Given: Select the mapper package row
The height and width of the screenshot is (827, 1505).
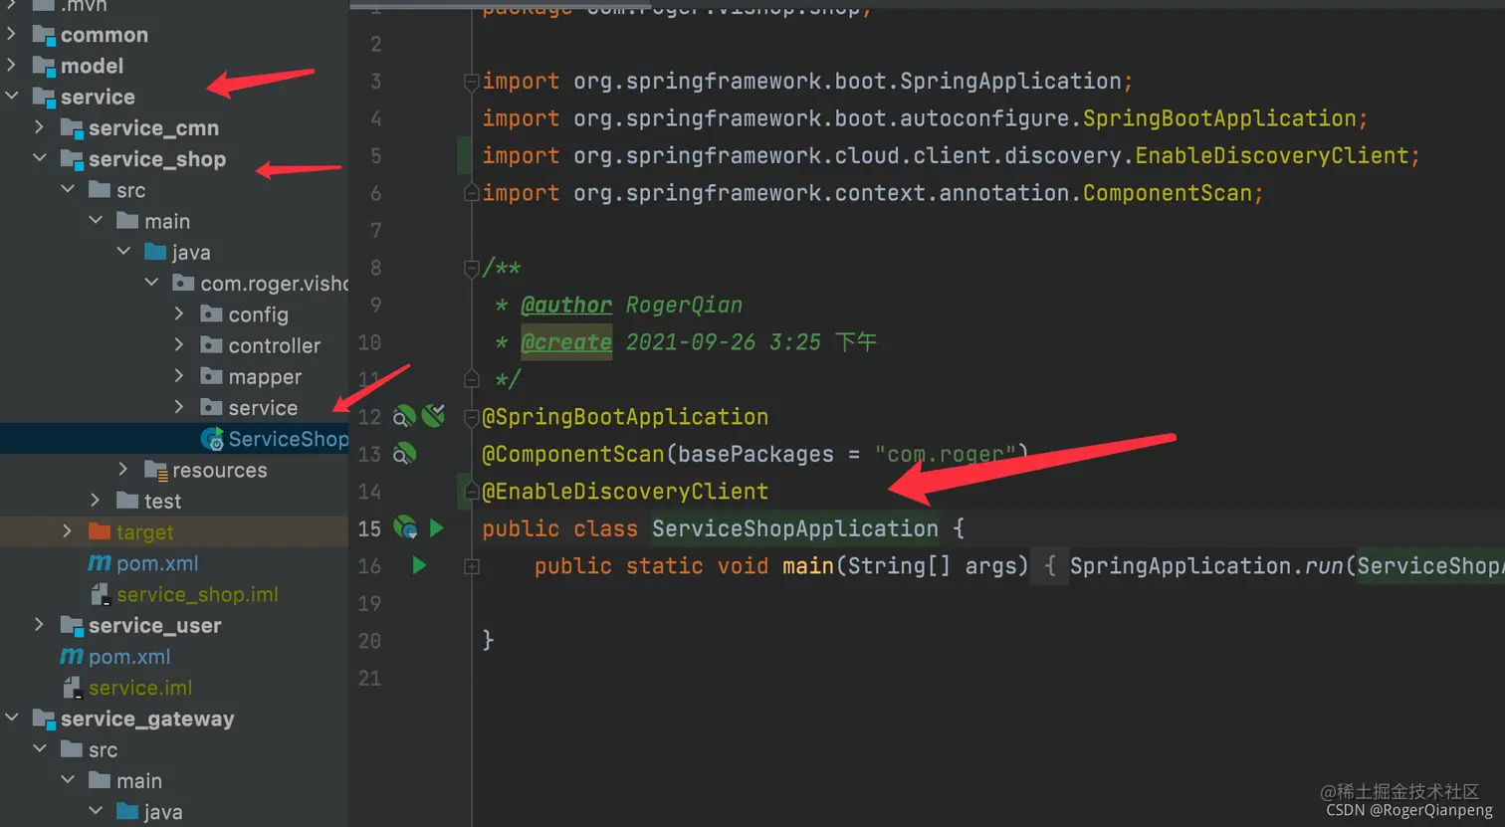Looking at the screenshot, I should click(174, 376).
